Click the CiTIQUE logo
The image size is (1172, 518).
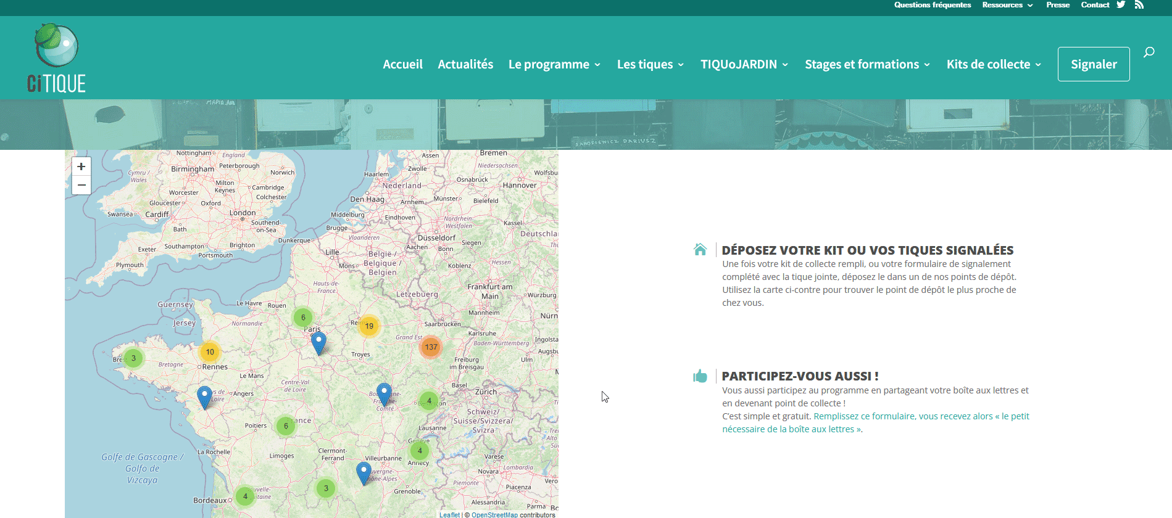tap(57, 58)
